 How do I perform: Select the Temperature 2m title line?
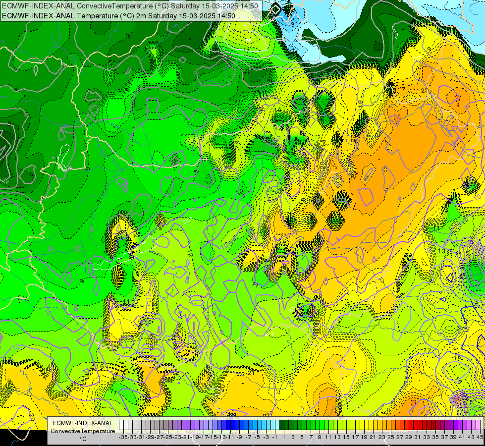pos(118,16)
